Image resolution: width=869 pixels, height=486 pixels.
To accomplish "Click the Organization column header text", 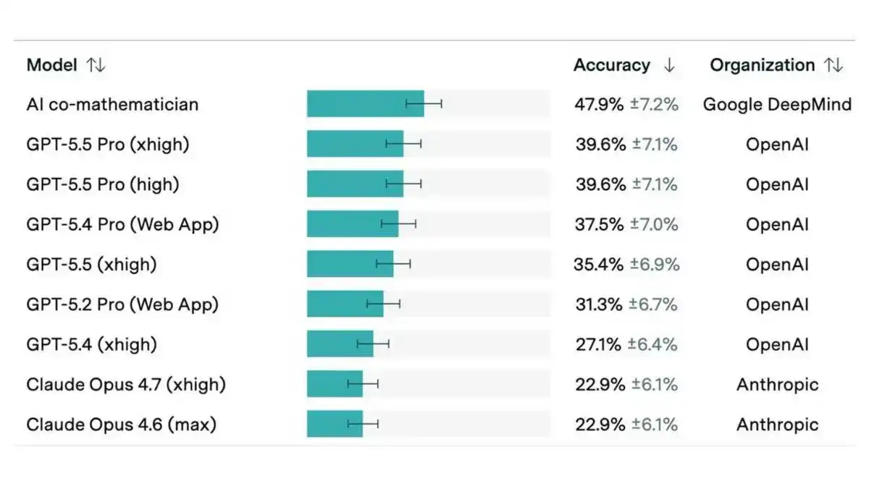I will click(763, 65).
